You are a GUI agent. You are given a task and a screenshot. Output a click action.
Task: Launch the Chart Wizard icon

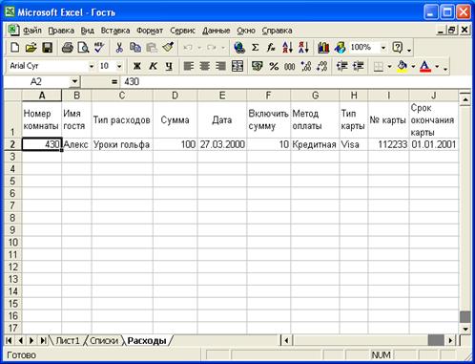pos(323,48)
